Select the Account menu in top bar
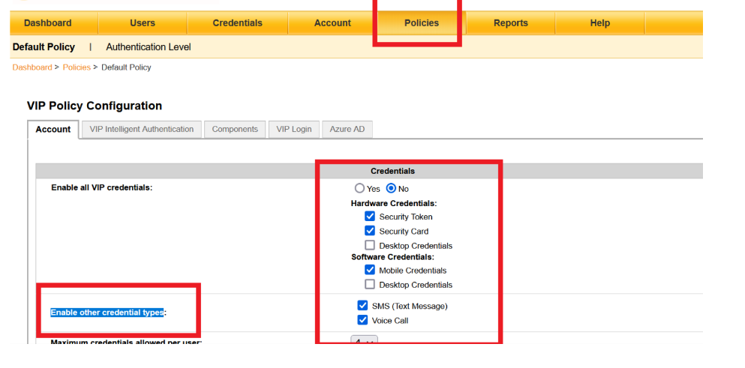 coord(332,22)
